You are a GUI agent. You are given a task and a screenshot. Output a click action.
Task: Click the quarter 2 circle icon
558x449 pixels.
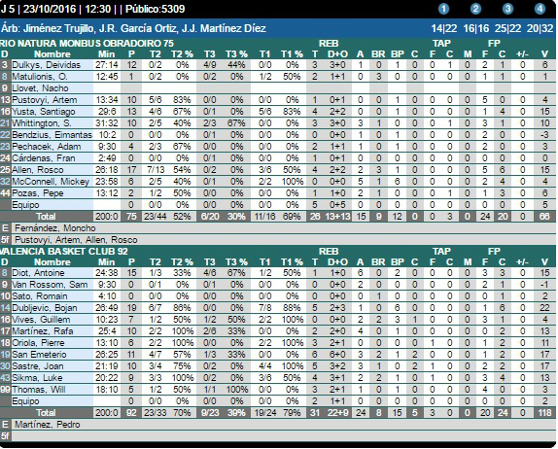coord(475,9)
